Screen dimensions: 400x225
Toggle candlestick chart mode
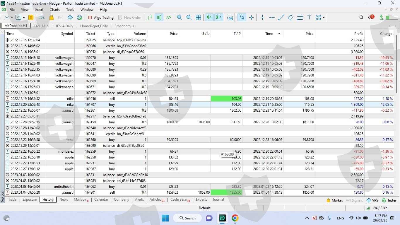(x=159, y=18)
